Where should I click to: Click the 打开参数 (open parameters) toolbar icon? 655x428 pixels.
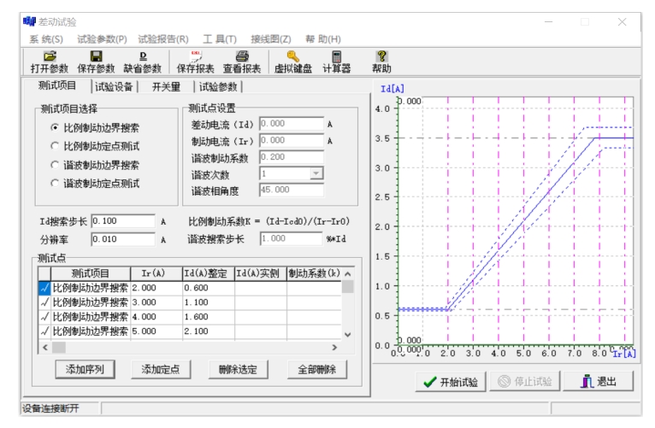point(50,56)
